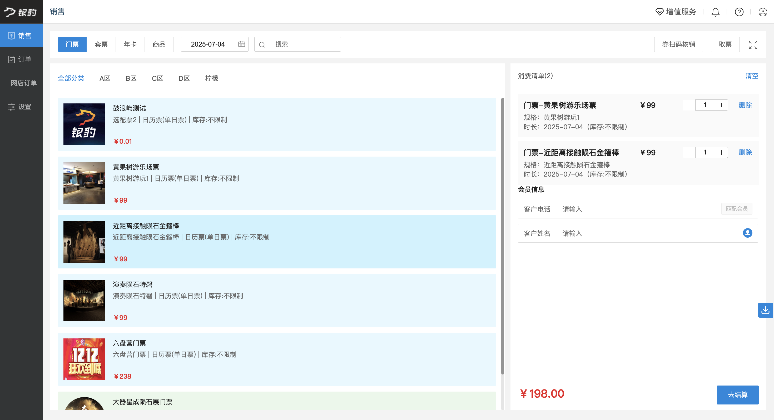Click the ticket list scrollbar
This screenshot has height=420, width=774.
502,236
